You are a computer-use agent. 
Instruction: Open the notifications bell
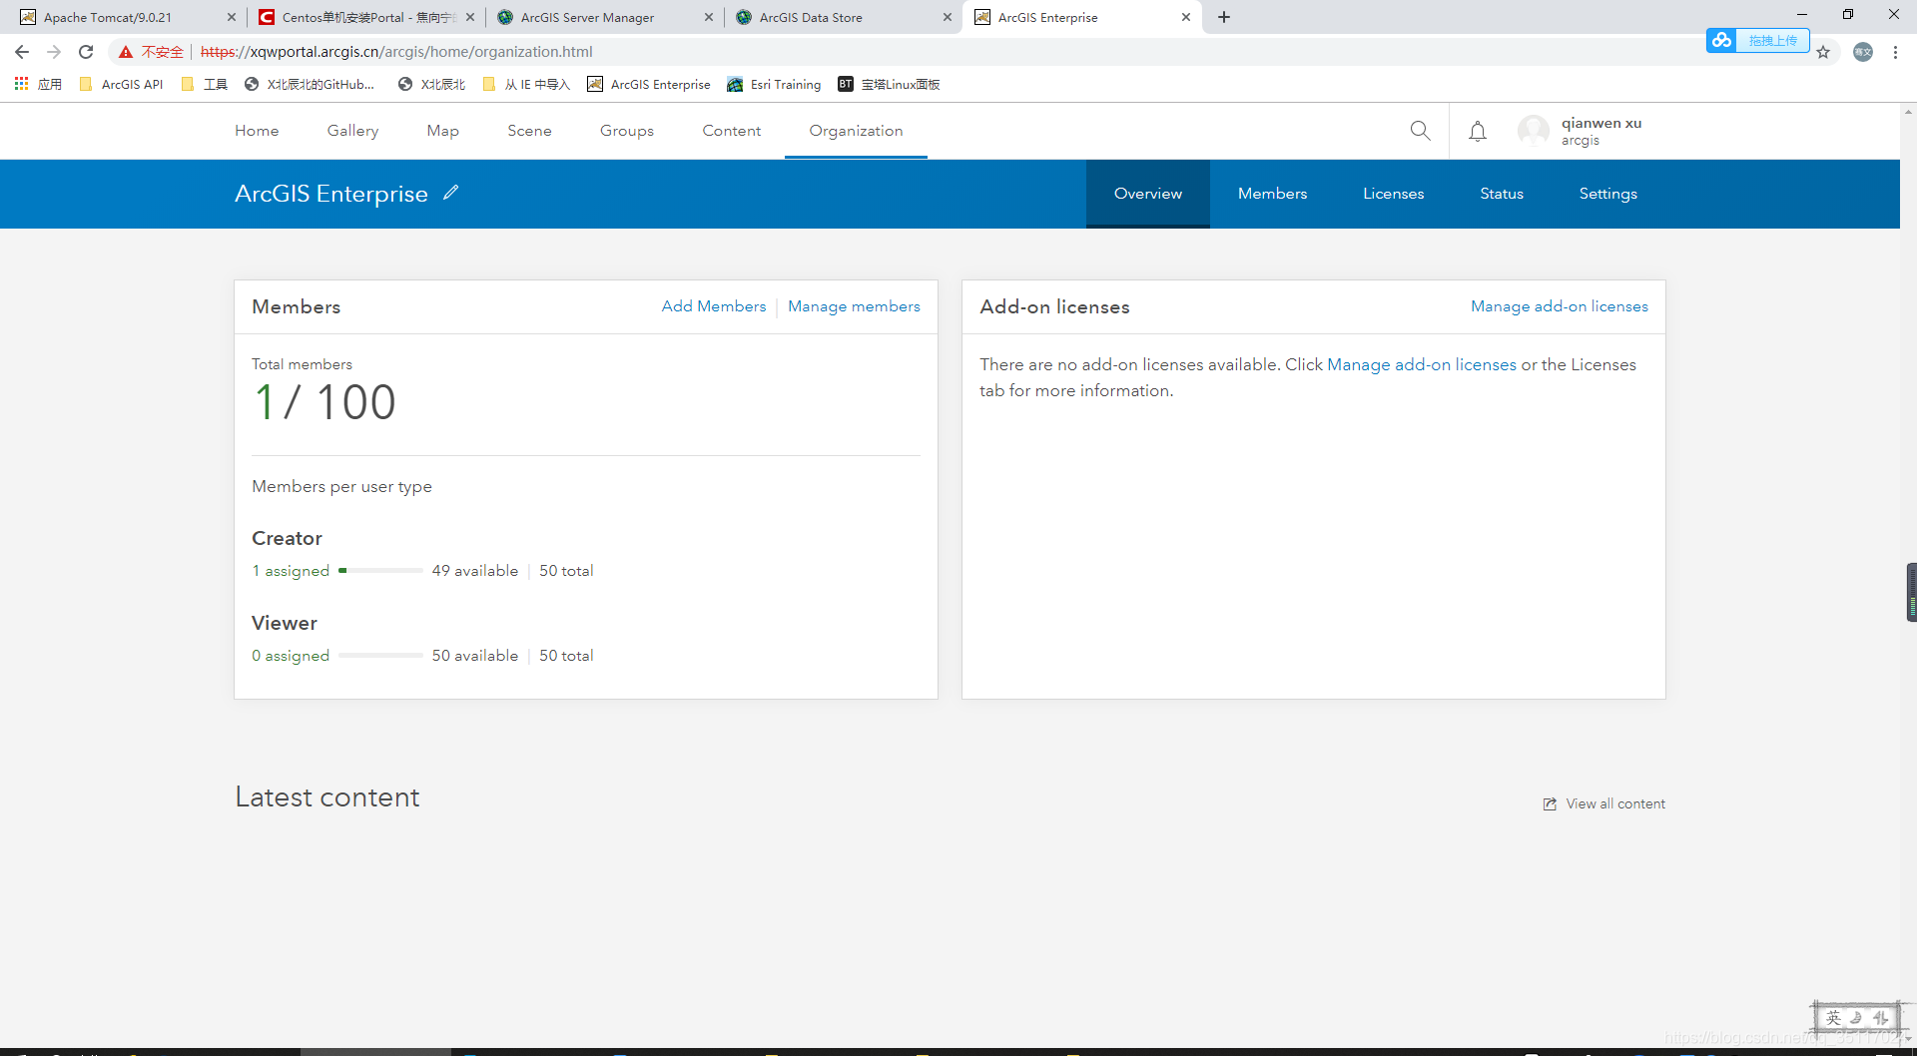(x=1478, y=131)
